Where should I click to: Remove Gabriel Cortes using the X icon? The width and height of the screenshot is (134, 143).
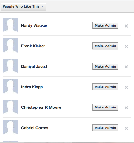[126, 128]
